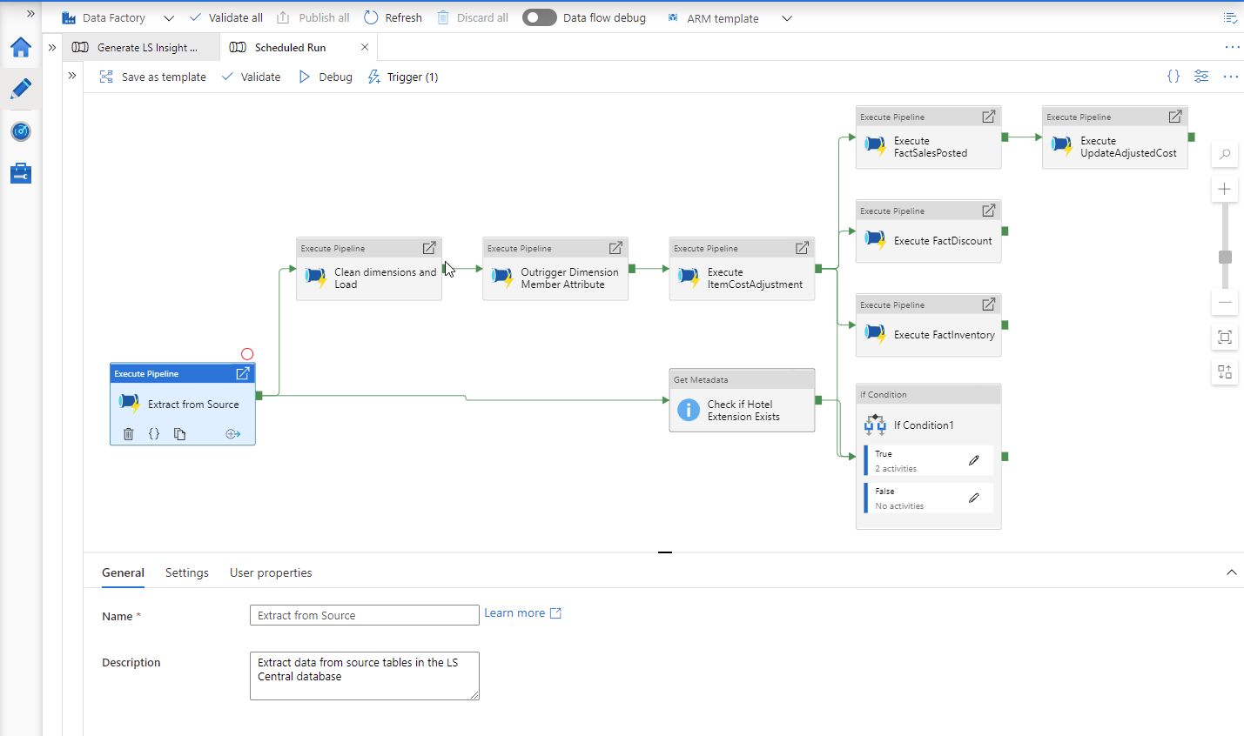Edit the True branch of If Condition1
Image resolution: width=1244 pixels, height=736 pixels.
pos(974,460)
